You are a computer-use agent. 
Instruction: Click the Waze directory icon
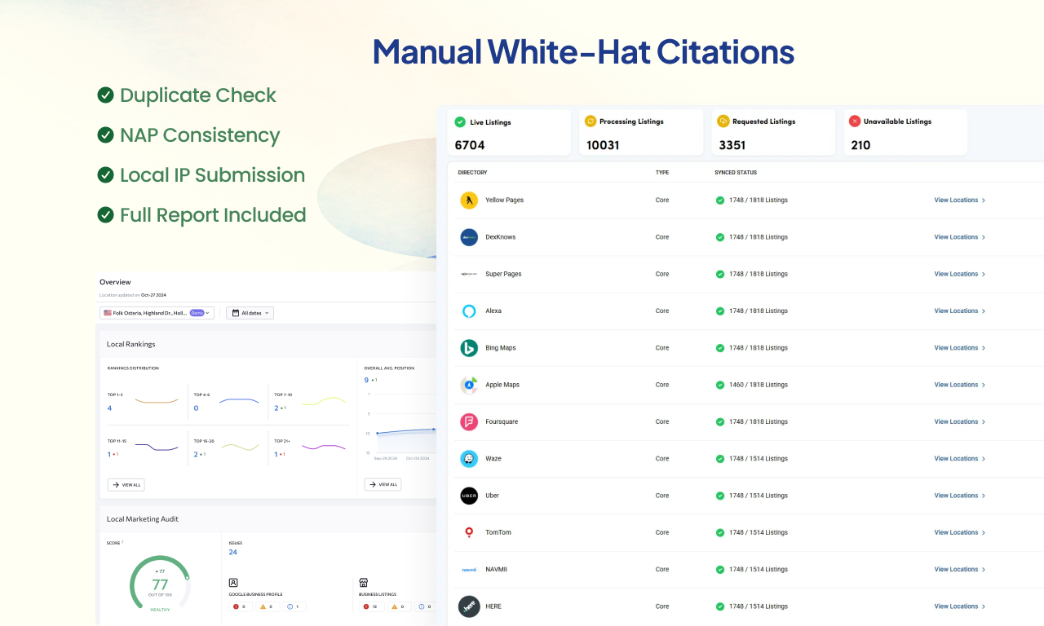click(468, 459)
